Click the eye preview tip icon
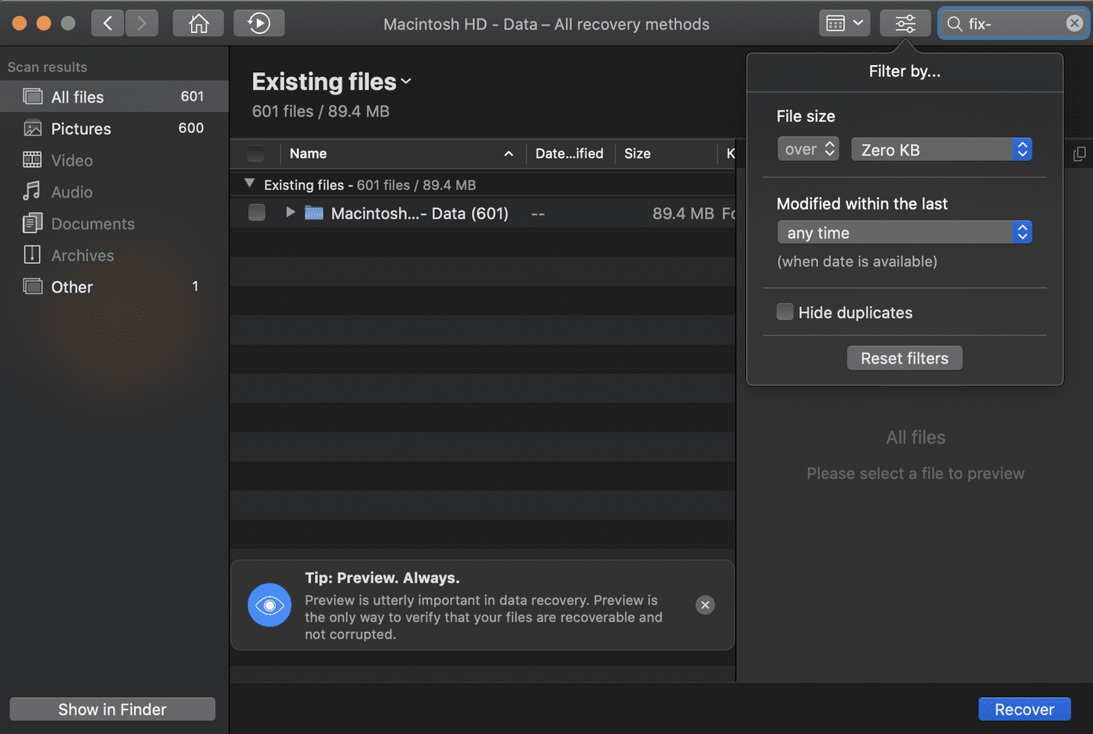1093x734 pixels. coord(269,604)
